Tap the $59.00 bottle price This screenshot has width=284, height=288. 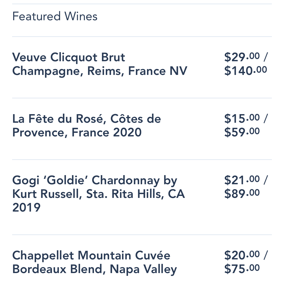pyautogui.click(x=242, y=132)
